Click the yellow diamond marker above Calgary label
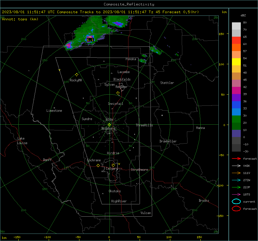The image size is (258, 241). [113, 165]
